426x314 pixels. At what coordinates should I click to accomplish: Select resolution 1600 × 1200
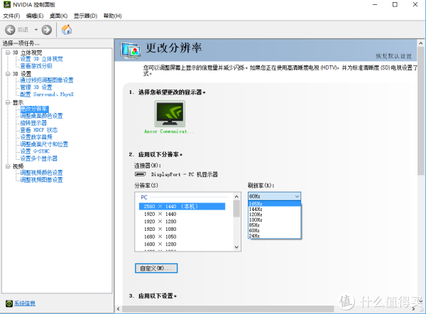(x=160, y=244)
